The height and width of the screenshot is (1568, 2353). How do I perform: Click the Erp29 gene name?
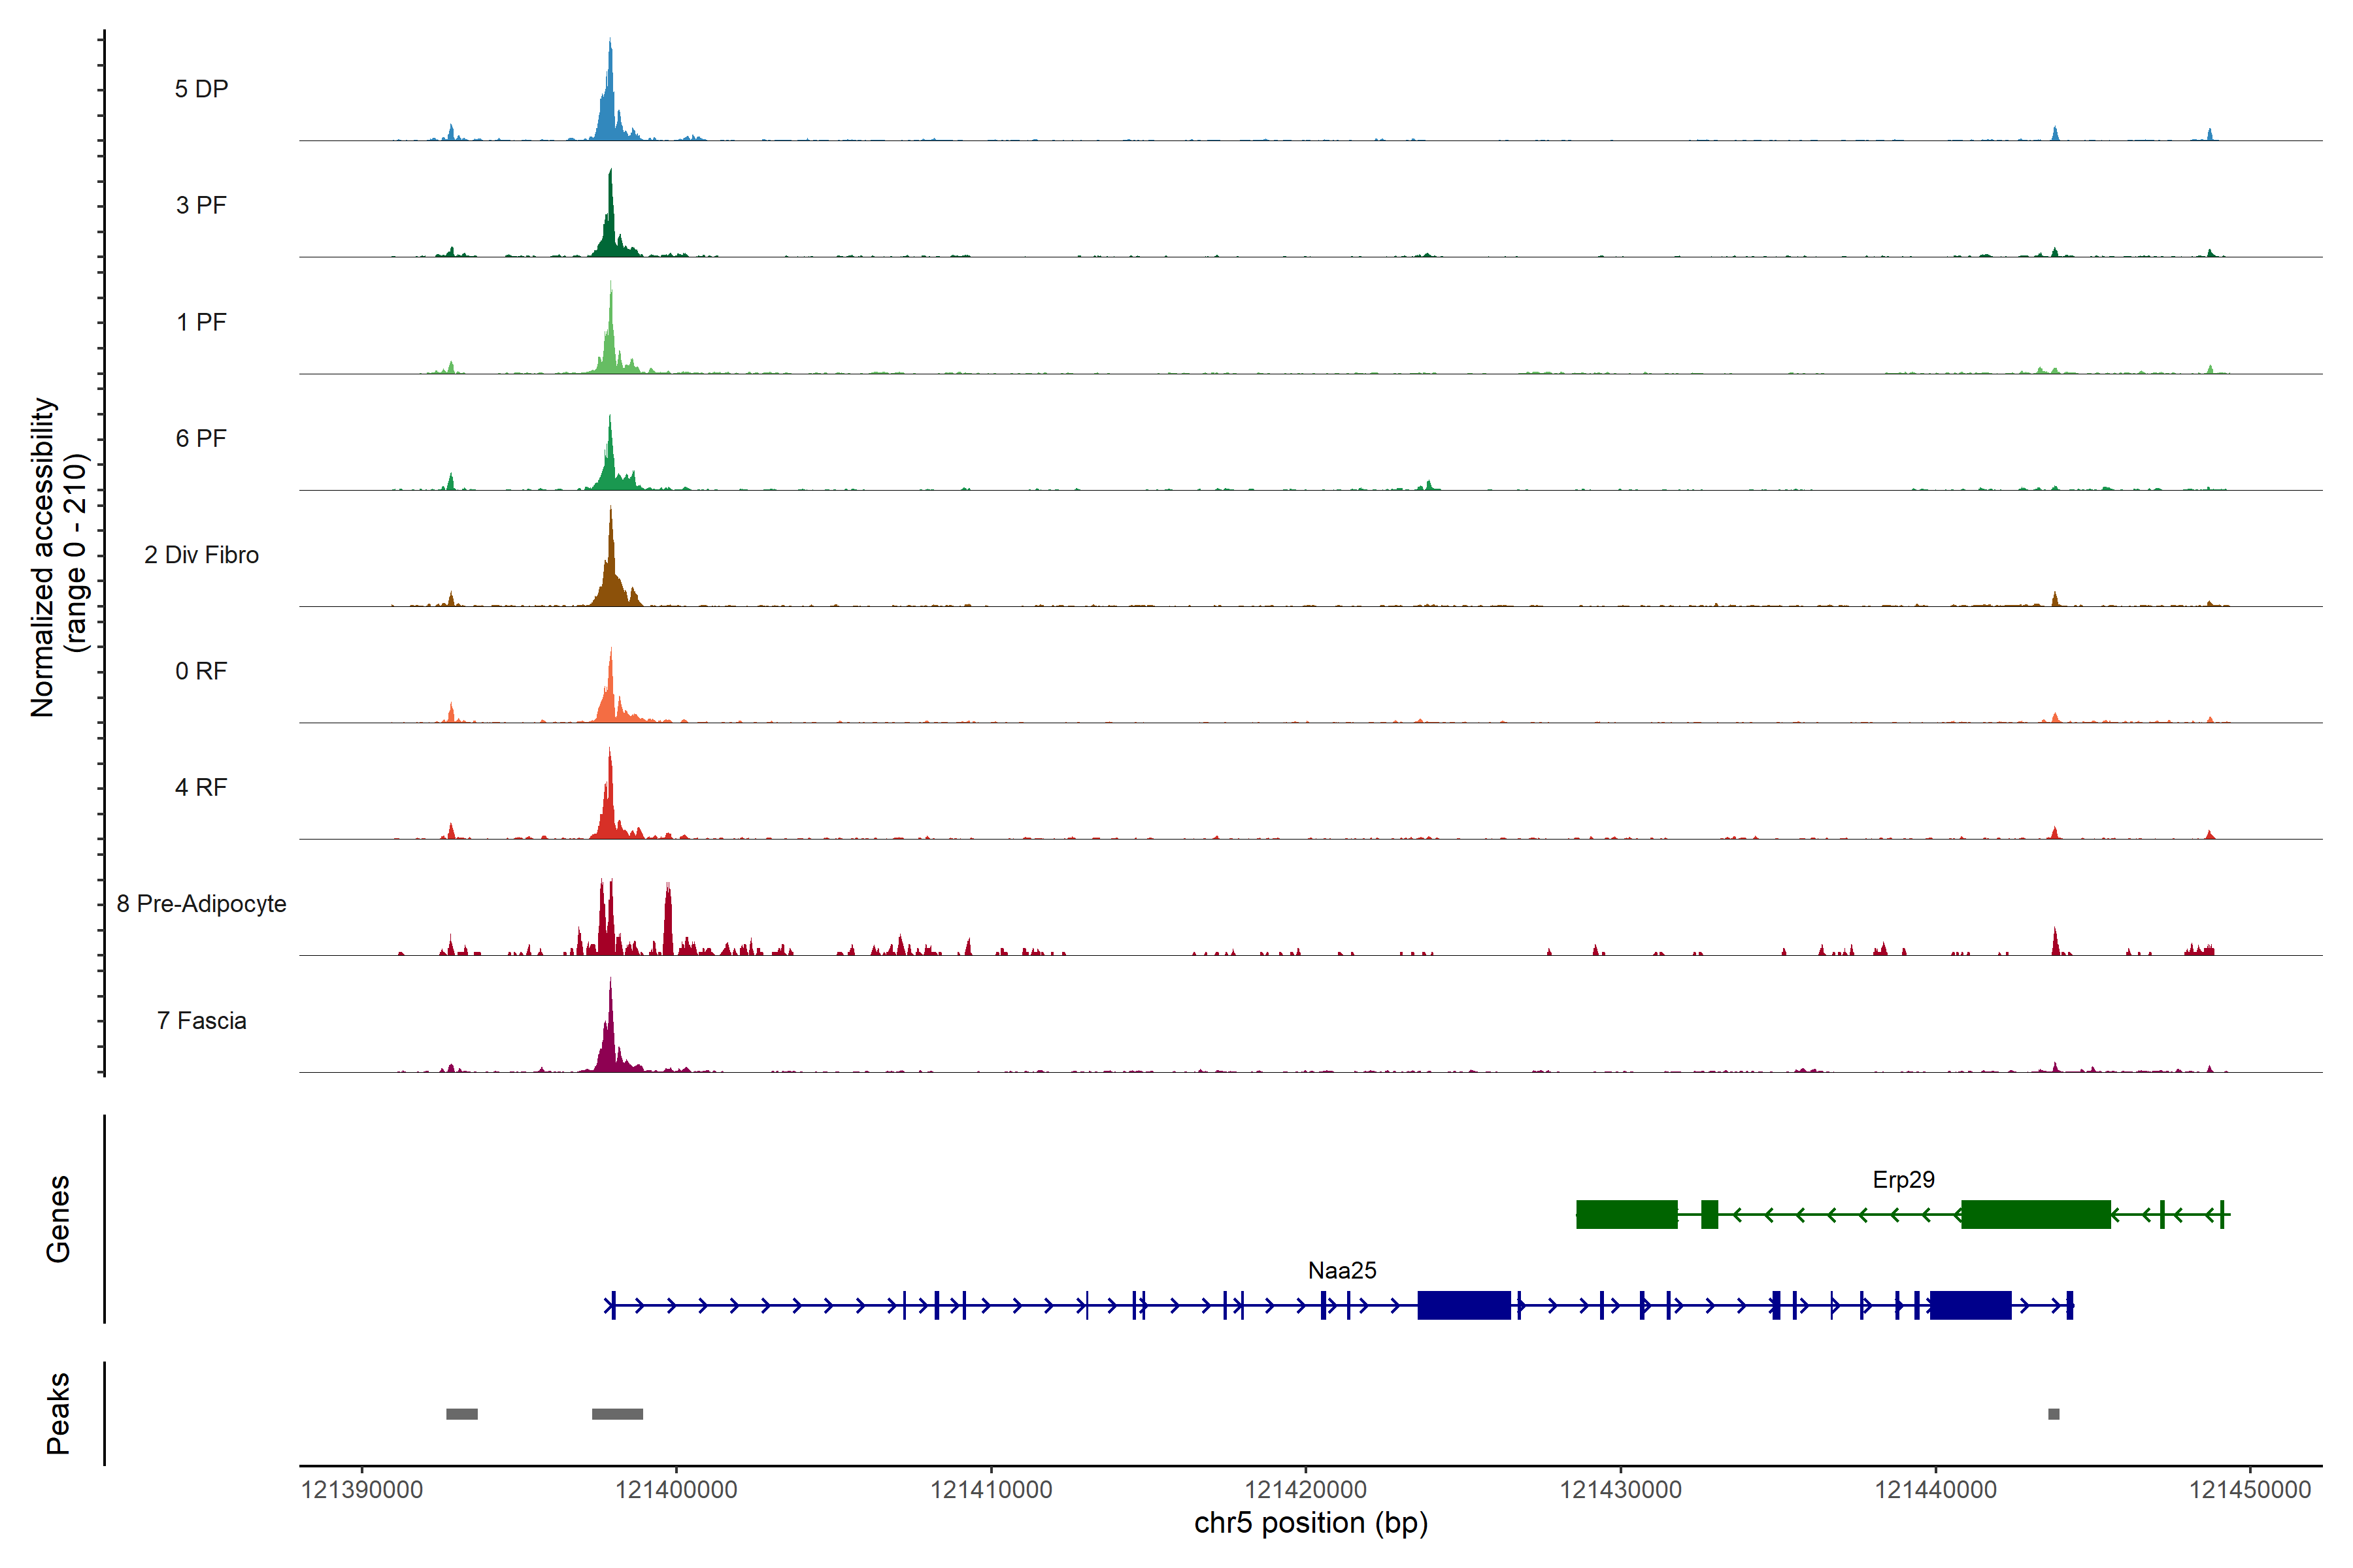point(1903,1180)
